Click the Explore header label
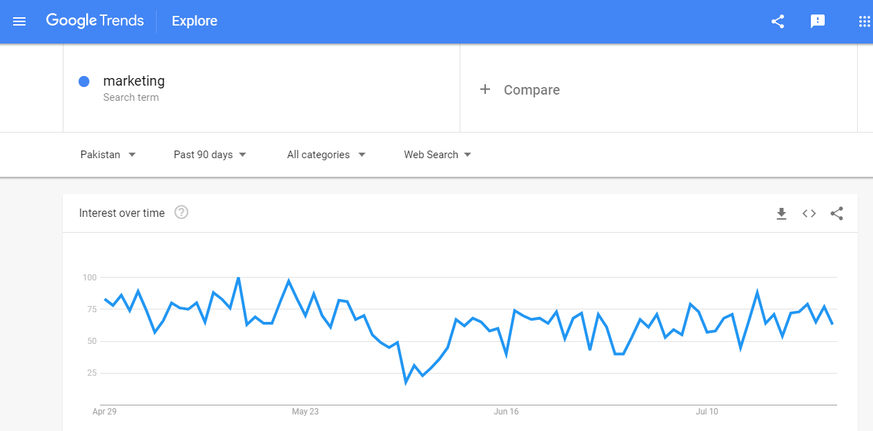This screenshot has height=431, width=873. point(195,21)
